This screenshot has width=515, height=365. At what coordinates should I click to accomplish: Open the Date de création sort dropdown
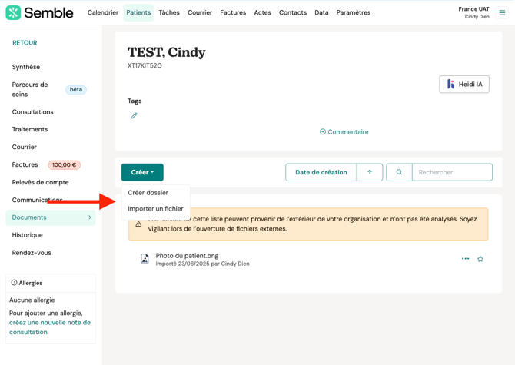pyautogui.click(x=321, y=172)
